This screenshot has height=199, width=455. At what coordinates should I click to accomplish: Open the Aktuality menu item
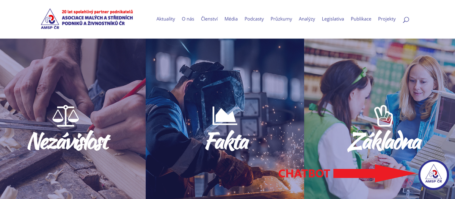click(166, 19)
